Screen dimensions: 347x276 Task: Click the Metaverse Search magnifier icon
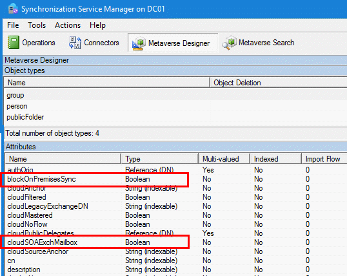[230, 43]
